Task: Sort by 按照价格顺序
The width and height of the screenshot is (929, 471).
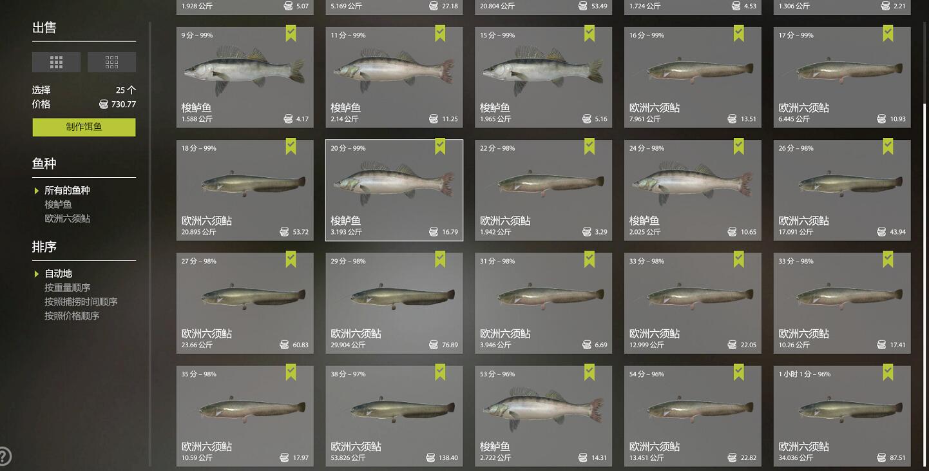Action: [x=72, y=316]
